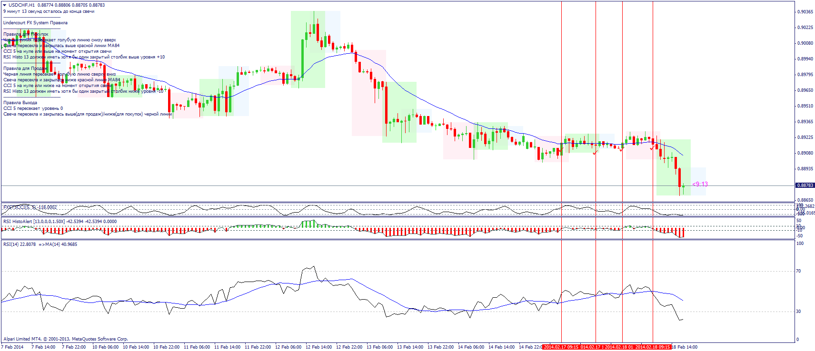The width and height of the screenshot is (815, 351).
Task: Click the 0.88650 price axis label
Action: pyautogui.click(x=805, y=200)
